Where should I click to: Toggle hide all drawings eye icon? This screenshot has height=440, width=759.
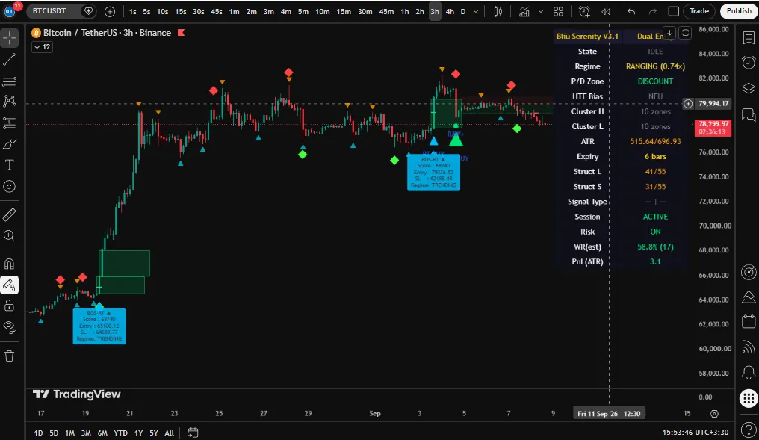click(x=9, y=326)
